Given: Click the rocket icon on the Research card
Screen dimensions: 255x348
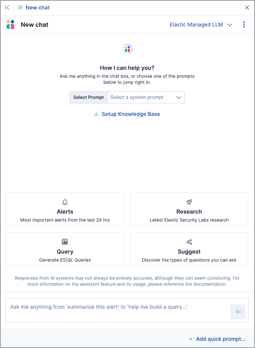Looking at the screenshot, I should (x=189, y=202).
